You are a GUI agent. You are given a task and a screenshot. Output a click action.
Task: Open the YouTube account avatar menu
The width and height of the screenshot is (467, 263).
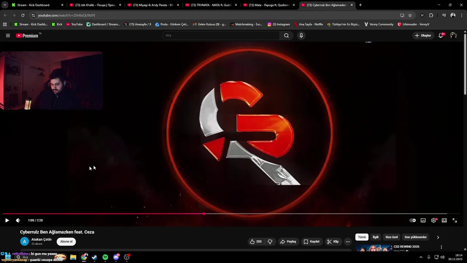(x=454, y=35)
